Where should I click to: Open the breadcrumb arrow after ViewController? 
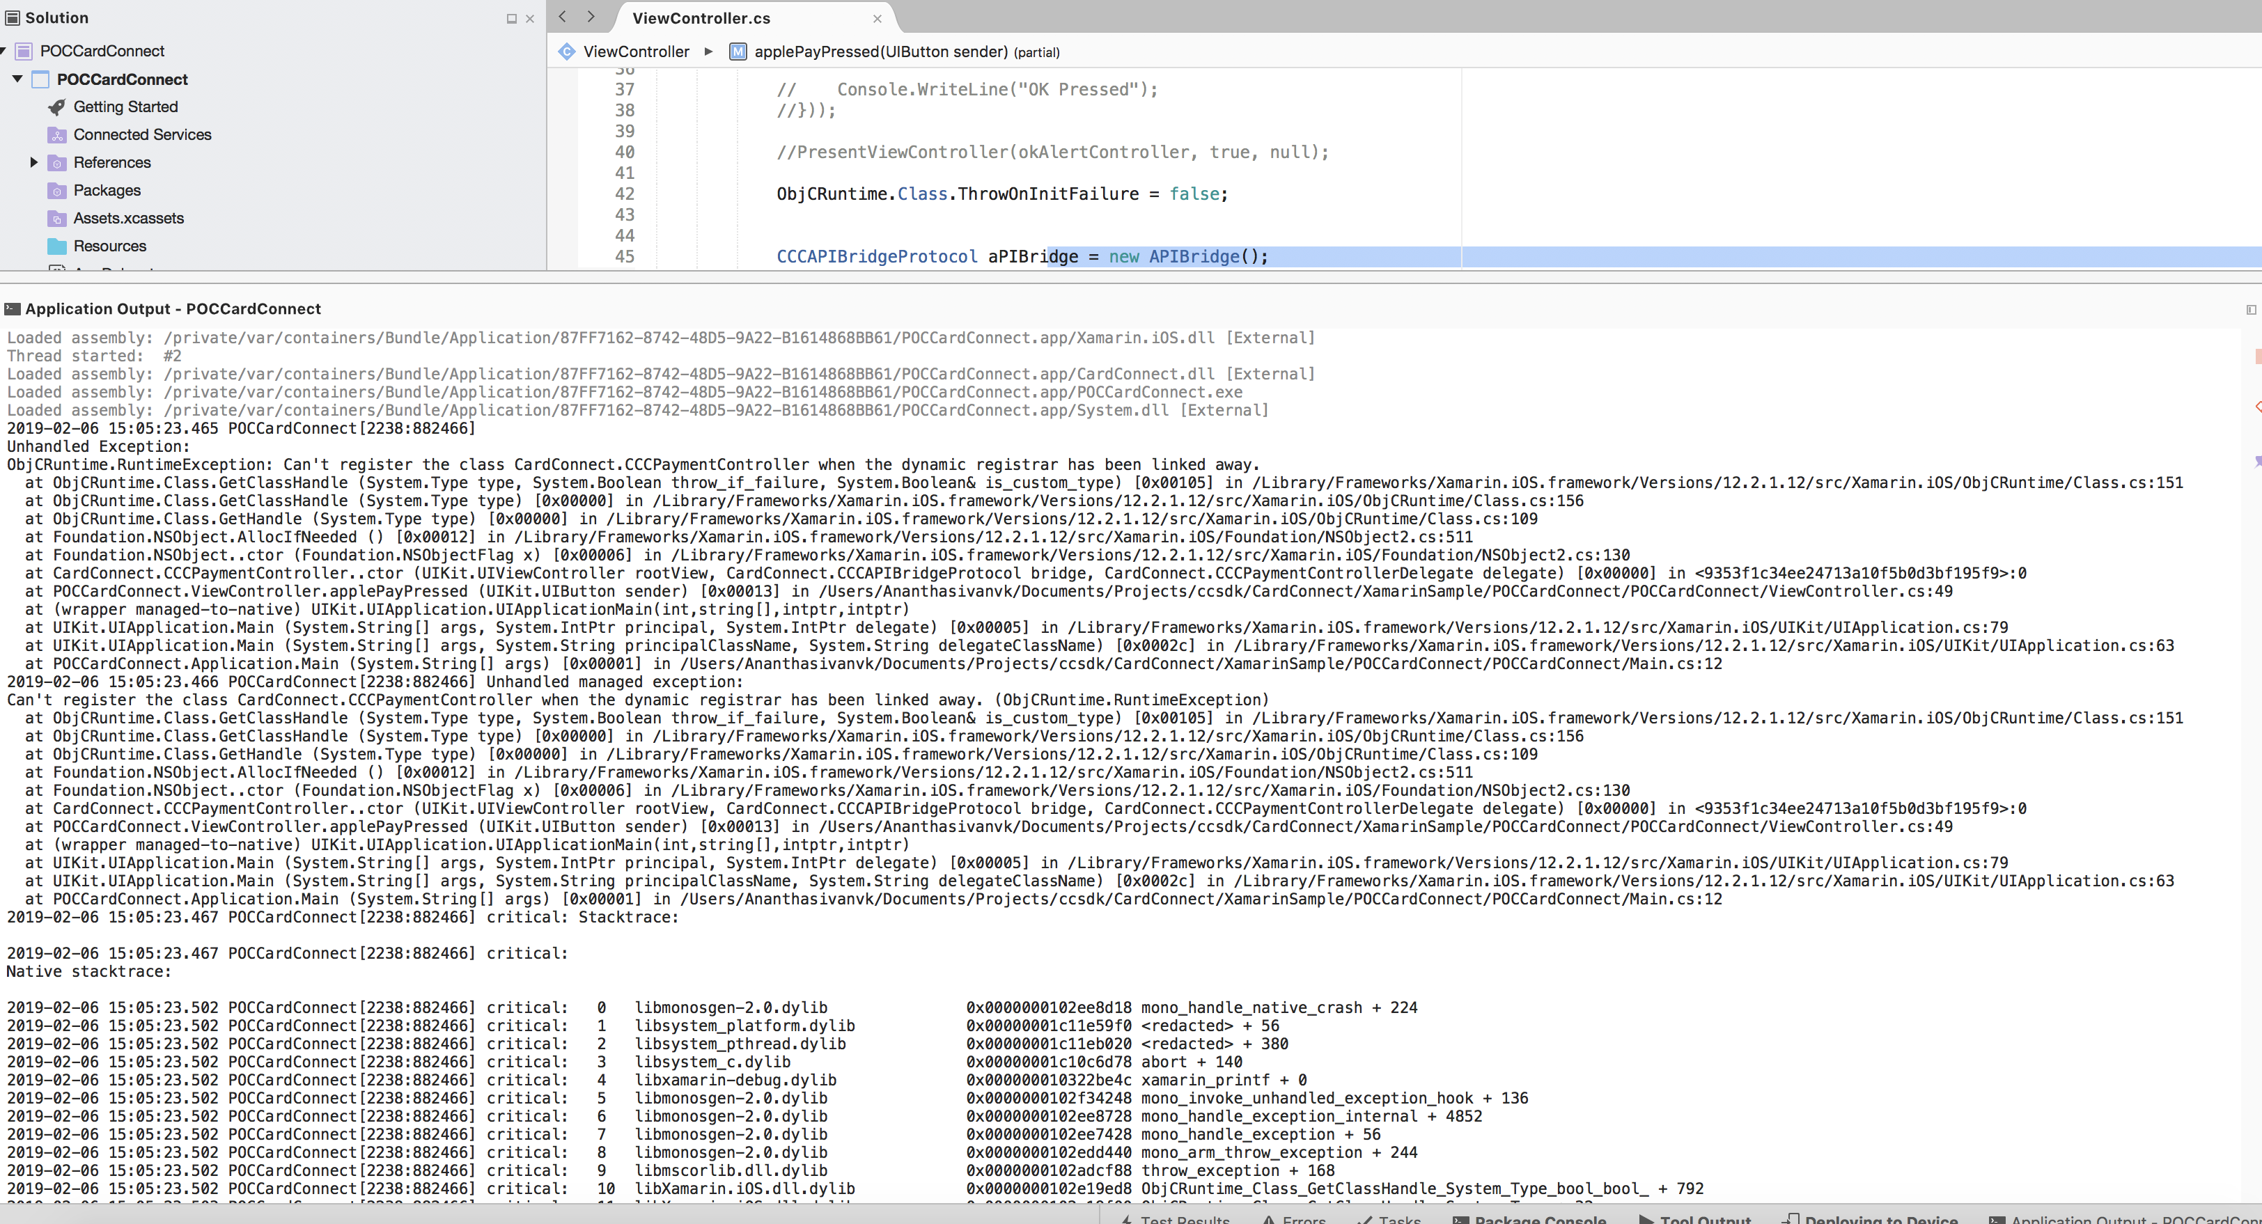coord(709,52)
